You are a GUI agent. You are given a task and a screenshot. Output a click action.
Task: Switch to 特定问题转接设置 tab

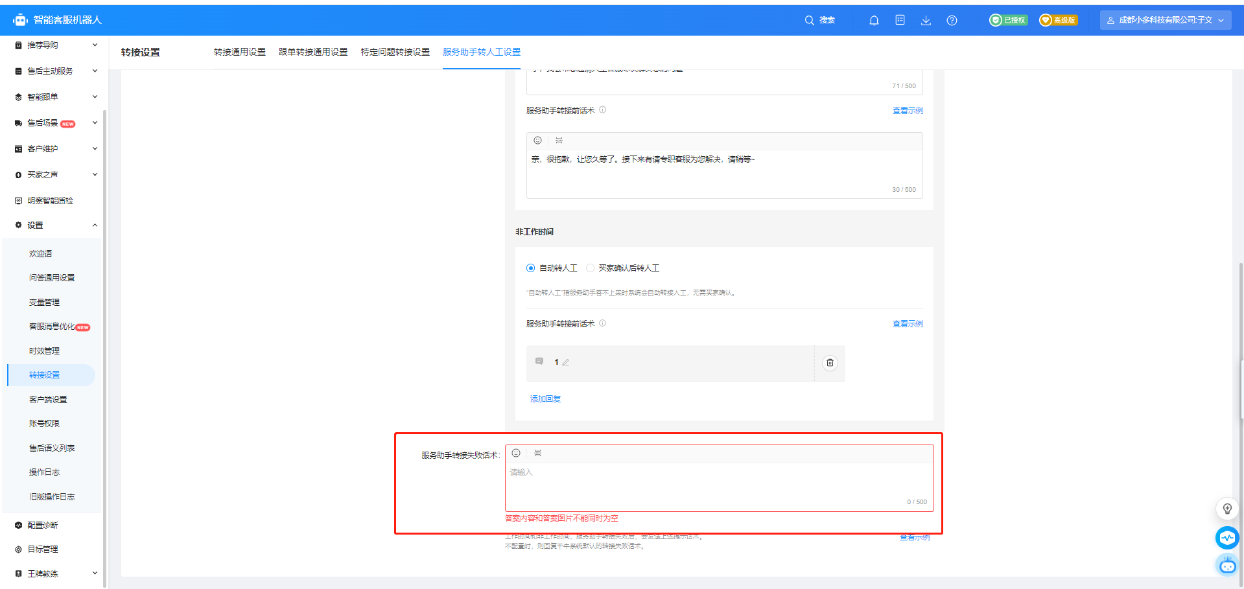[395, 52]
